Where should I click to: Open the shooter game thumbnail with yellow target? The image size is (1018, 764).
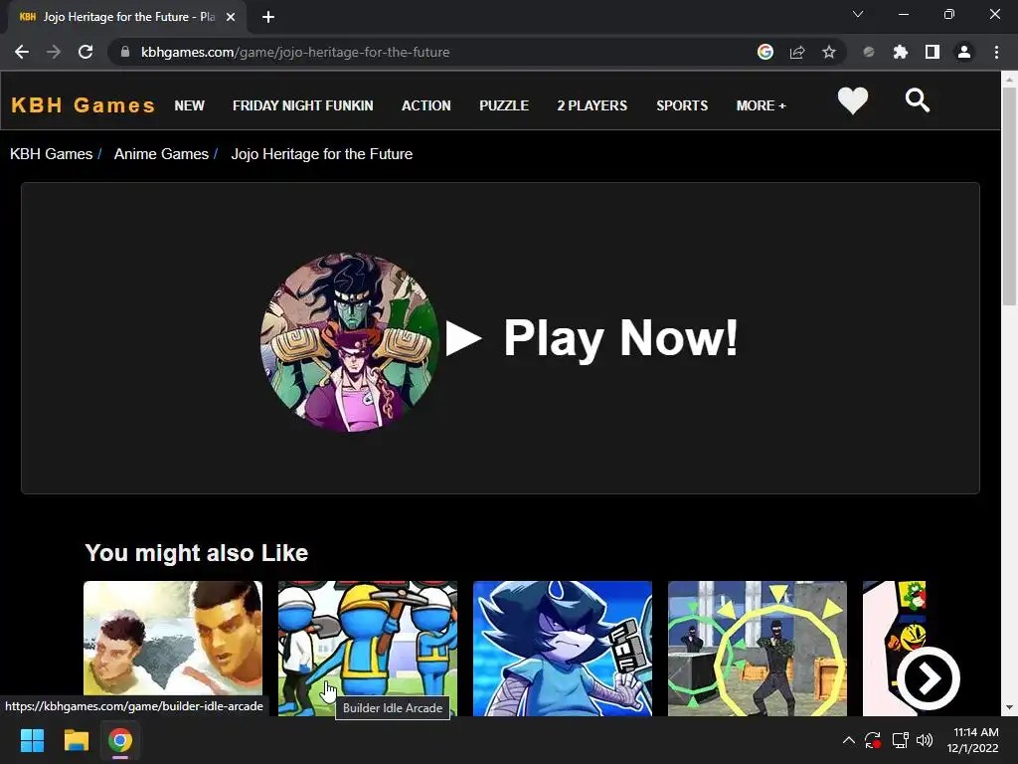[x=757, y=648]
